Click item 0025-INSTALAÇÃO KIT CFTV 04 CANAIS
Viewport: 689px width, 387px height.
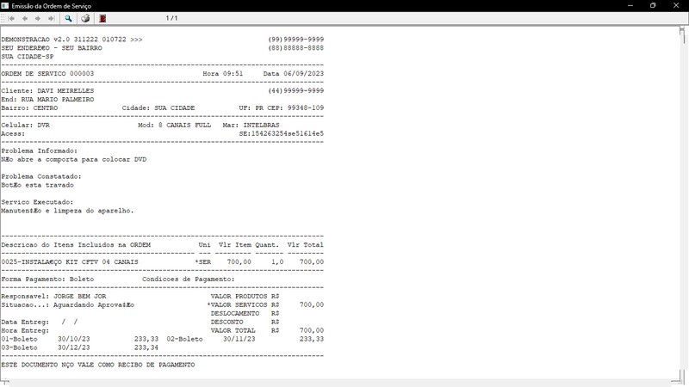[70, 262]
